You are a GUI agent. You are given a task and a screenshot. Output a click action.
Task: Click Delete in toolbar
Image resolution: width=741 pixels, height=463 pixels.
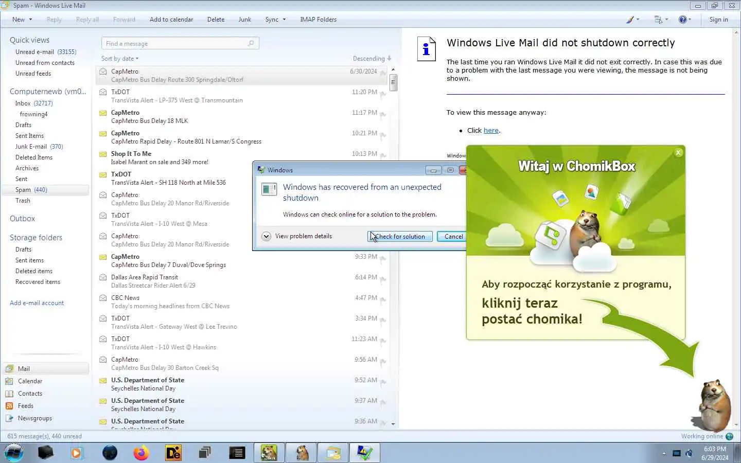tap(216, 20)
